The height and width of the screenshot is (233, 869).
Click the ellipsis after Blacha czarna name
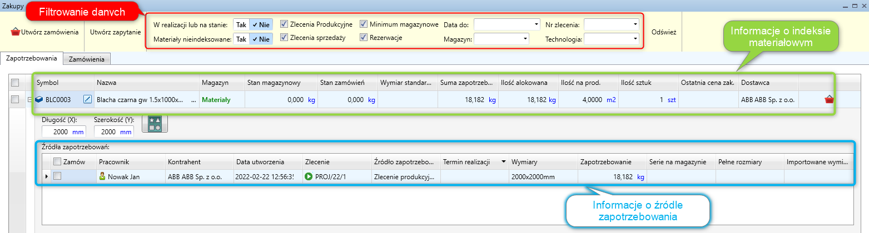click(x=193, y=100)
